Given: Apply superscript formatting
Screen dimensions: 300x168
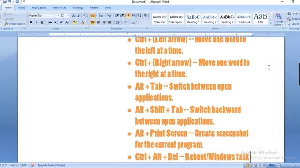Looking at the screenshot, I should pyautogui.click(x=61, y=22).
